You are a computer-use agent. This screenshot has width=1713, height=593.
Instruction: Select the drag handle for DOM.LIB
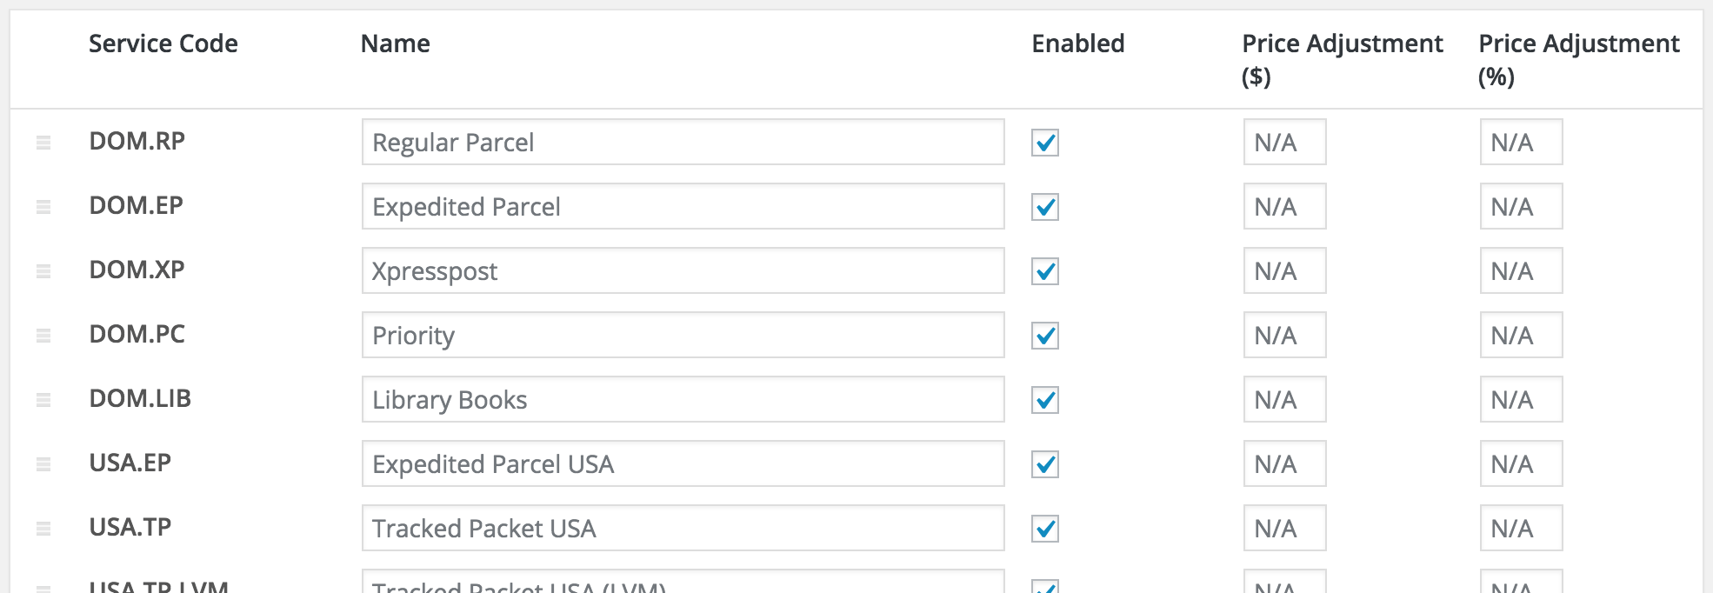coord(43,400)
